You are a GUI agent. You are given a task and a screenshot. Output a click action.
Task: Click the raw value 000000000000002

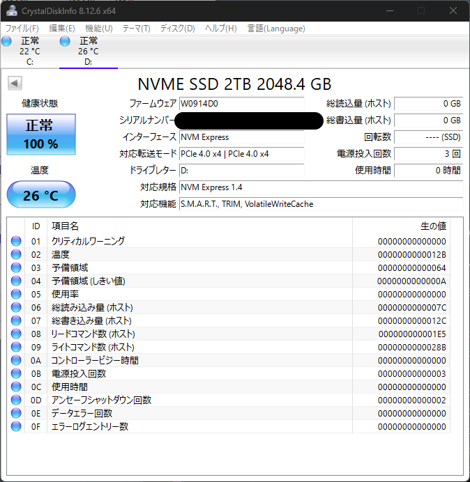pos(412,401)
